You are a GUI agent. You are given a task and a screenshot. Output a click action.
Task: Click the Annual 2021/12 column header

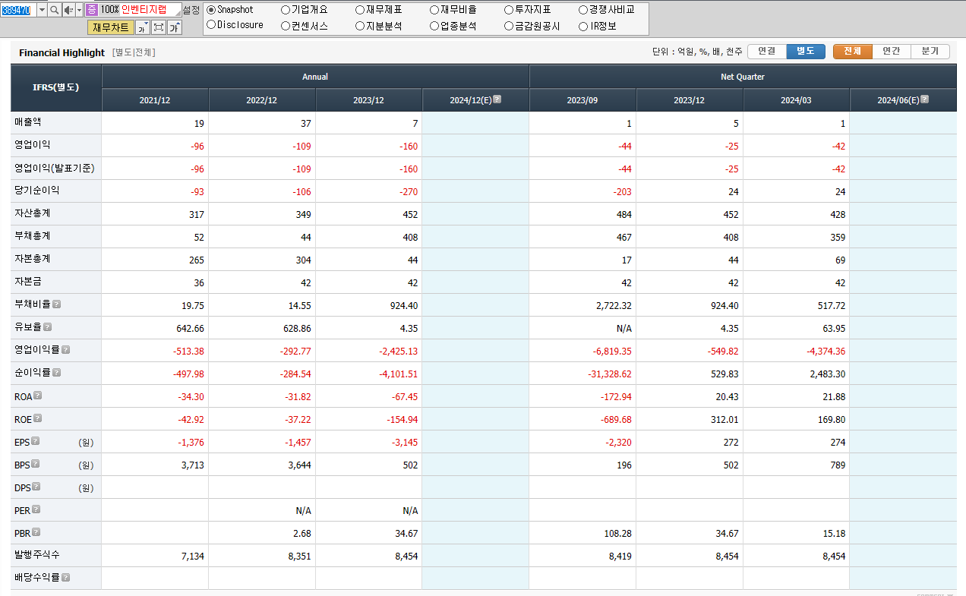[155, 100]
